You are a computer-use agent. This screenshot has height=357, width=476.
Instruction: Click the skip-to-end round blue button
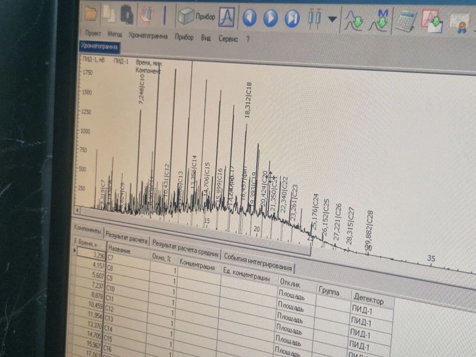292,19
